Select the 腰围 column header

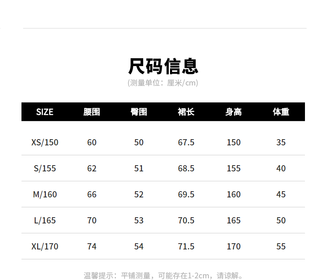pyautogui.click(x=92, y=112)
